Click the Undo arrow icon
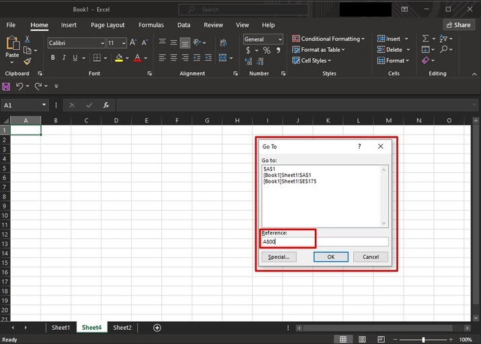 click(x=20, y=86)
